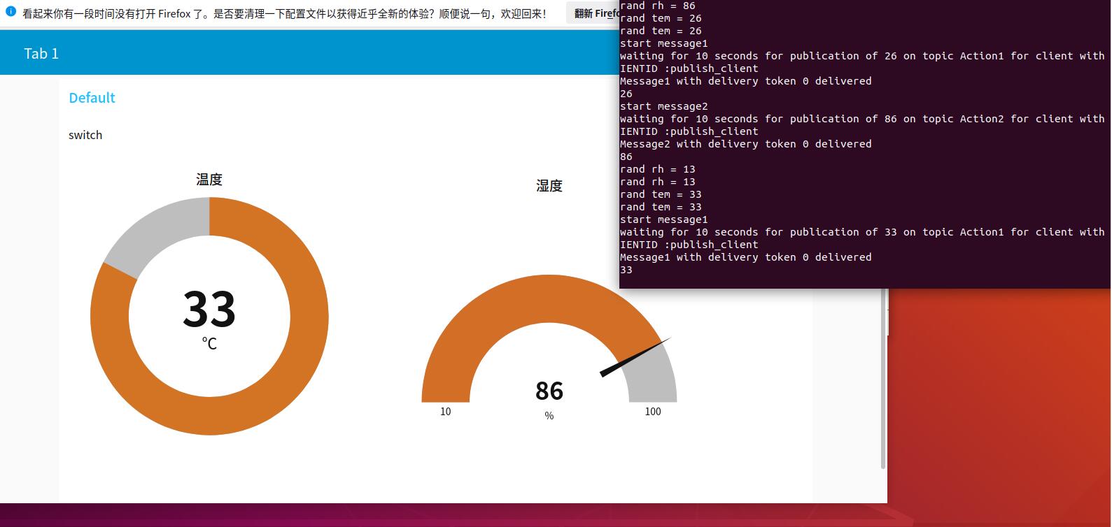Click the °C unit under the temperature value
1112x527 pixels.
pos(209,343)
